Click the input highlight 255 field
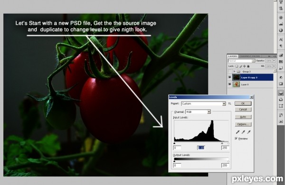Image resolution: width=285 pixels, height=185 pixels. (225, 148)
